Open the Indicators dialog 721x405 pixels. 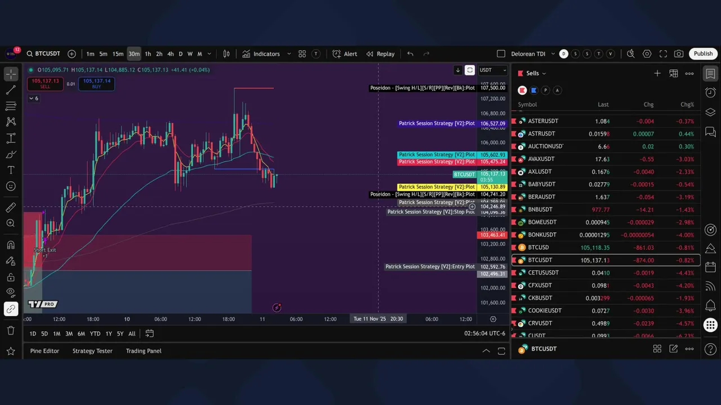[261, 54]
